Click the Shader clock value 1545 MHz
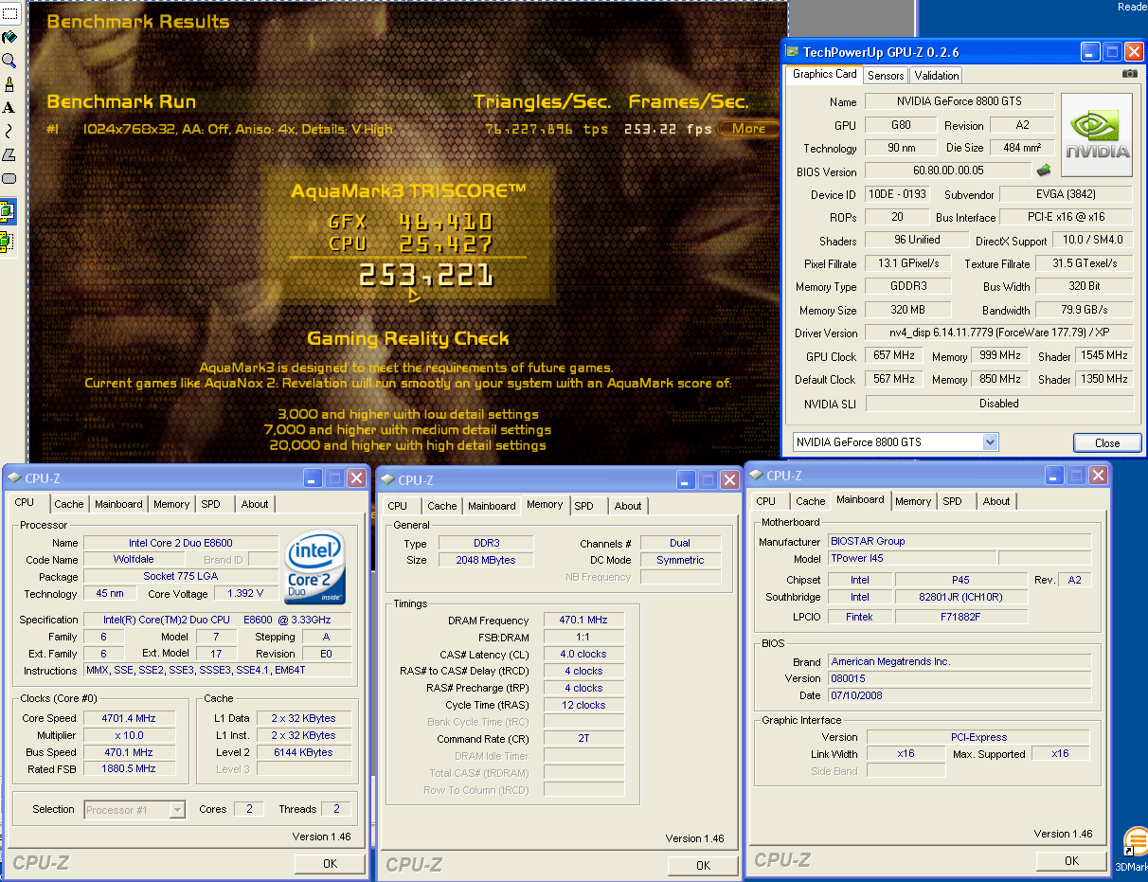Image resolution: width=1148 pixels, height=882 pixels. point(1103,356)
